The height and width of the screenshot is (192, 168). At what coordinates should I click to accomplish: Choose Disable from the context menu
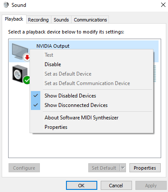[x=53, y=64]
